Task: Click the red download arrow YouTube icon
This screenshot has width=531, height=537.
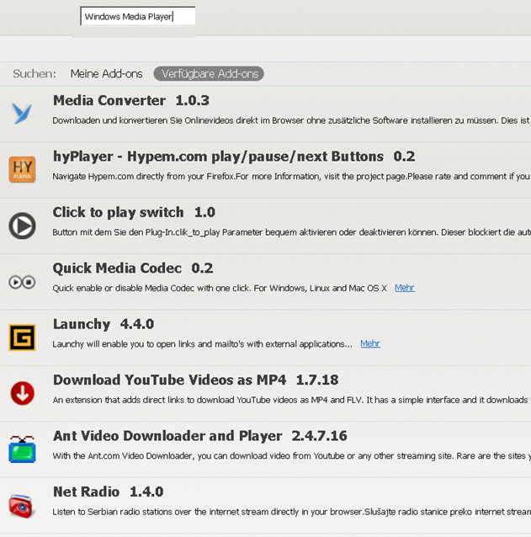Action: 22,393
